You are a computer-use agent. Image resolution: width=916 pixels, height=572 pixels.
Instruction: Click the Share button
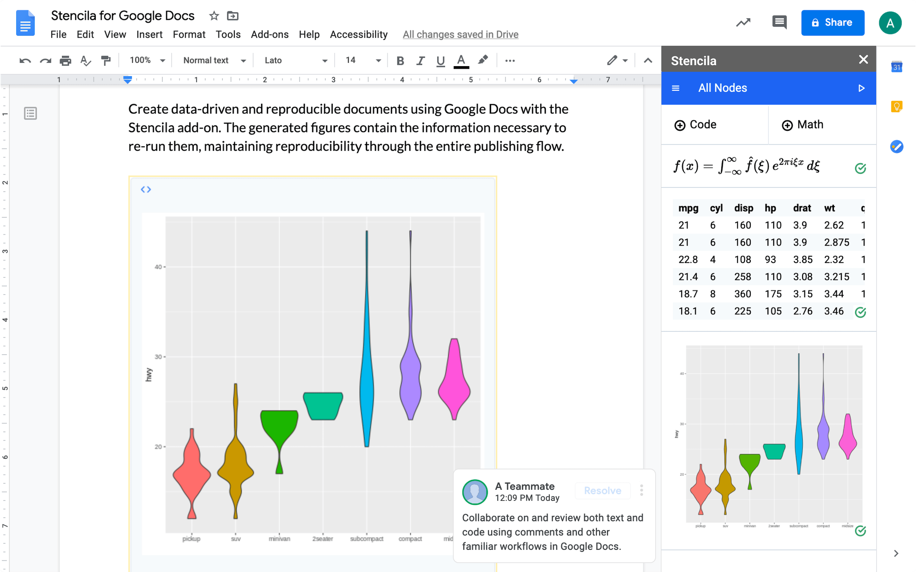tap(833, 23)
